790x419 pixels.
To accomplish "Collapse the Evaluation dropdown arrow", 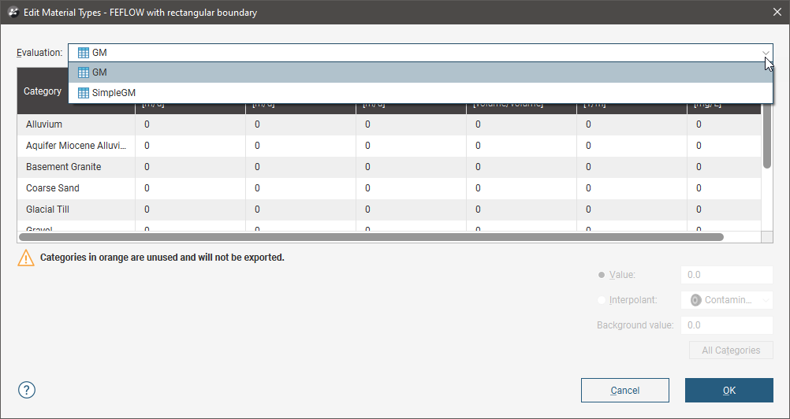I will point(765,53).
